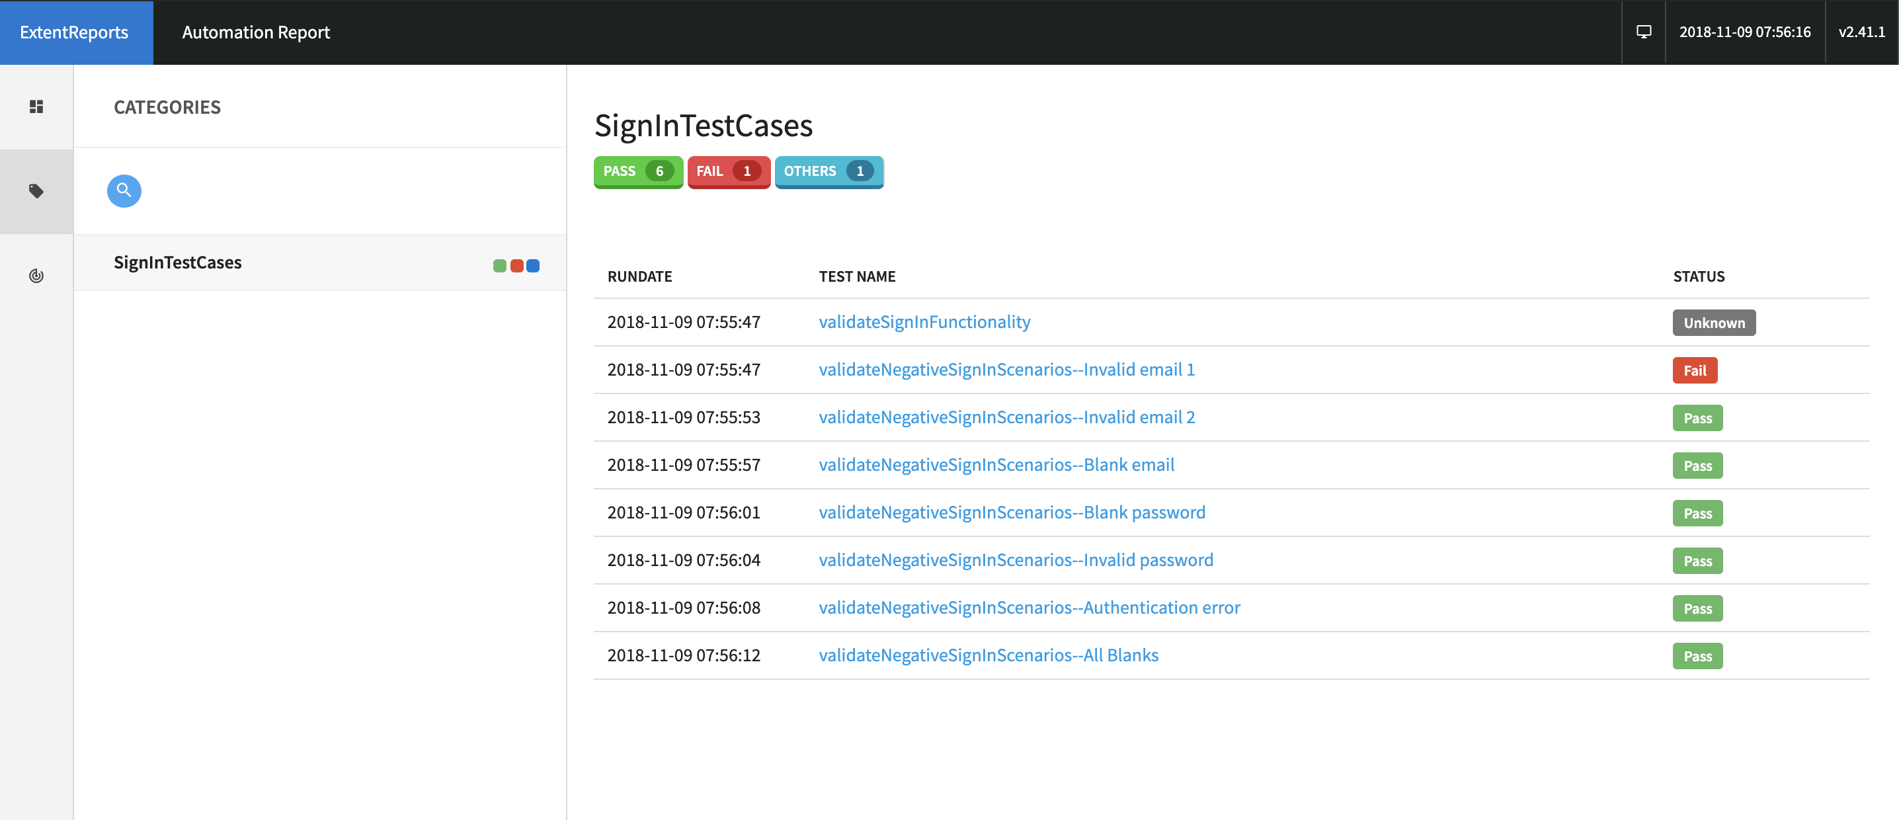This screenshot has width=1899, height=820.
Task: Click the monitor icon in top bar
Action: point(1643,32)
